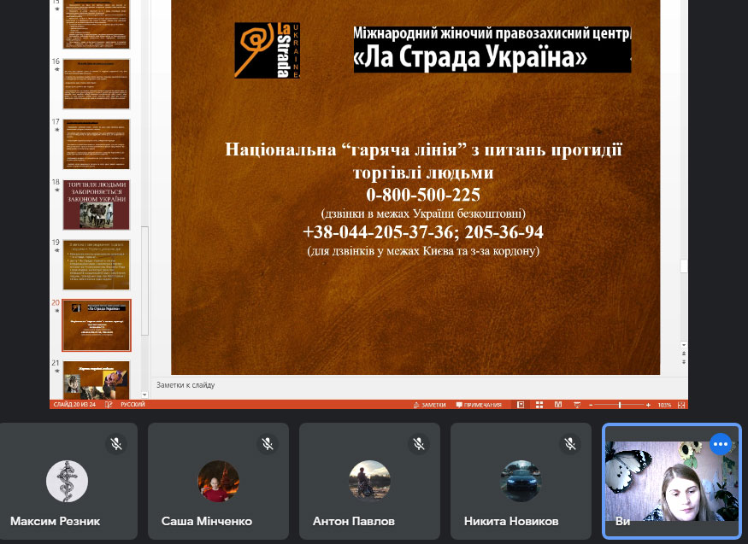This screenshot has width=748, height=544.
Task: Start the slide show from status bar
Action: pos(577,405)
